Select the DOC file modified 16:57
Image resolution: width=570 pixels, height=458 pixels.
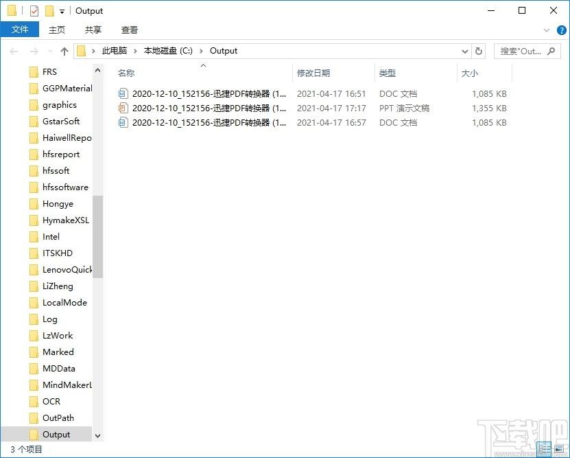click(312, 123)
